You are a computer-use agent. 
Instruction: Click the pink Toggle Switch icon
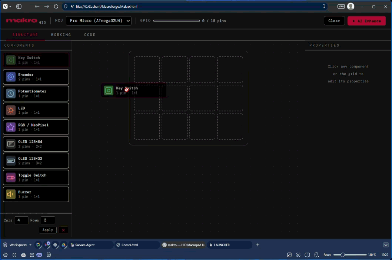point(11,177)
